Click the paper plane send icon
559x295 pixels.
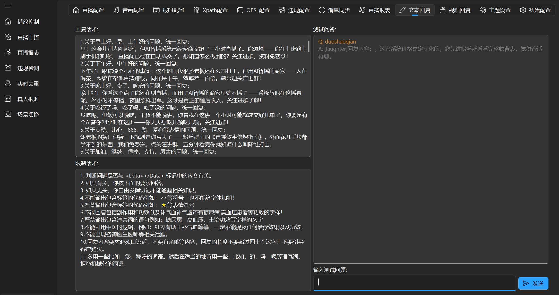pos(526,283)
